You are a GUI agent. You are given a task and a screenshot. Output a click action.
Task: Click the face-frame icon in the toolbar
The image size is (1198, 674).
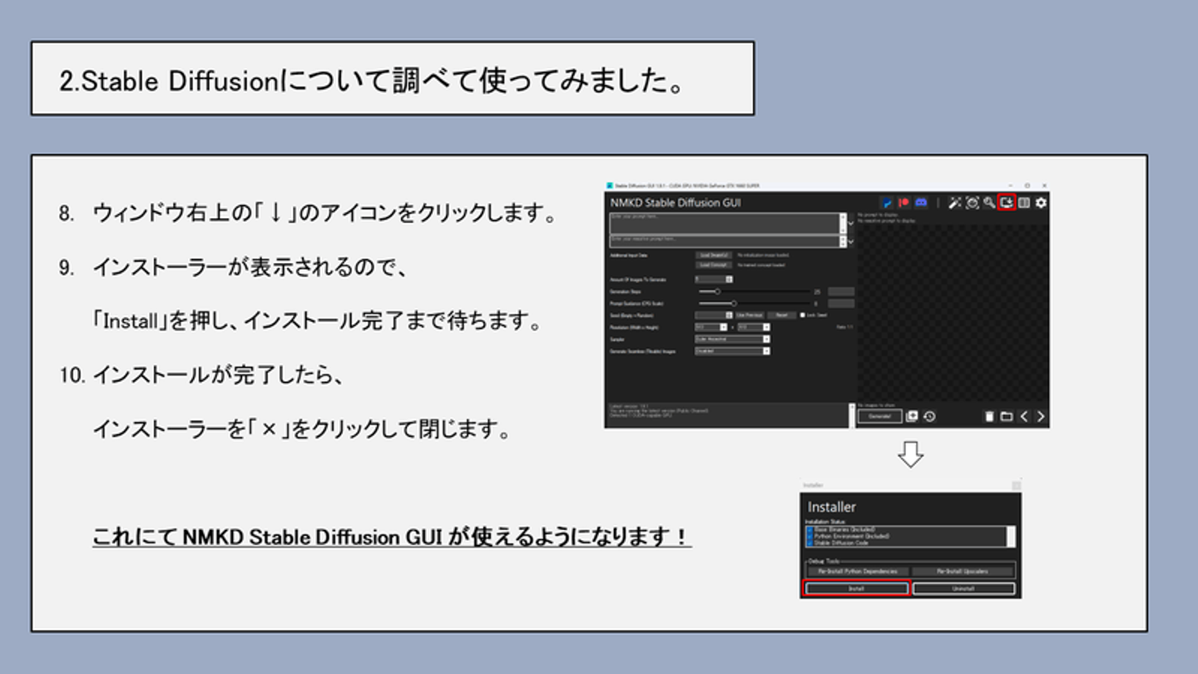point(972,202)
